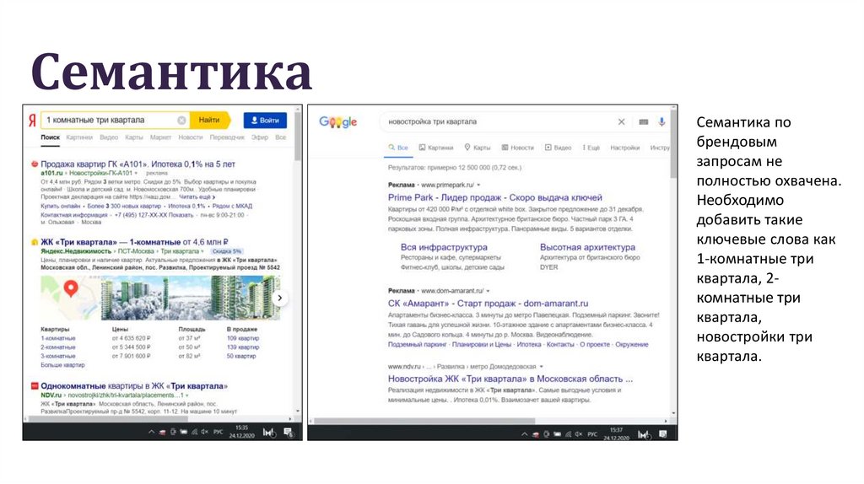The width and height of the screenshot is (864, 484).
Task: Click the 50 квартир link
Action: (x=241, y=356)
